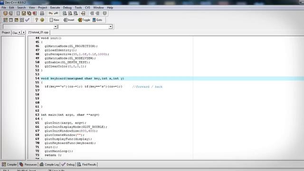The image size is (304, 171).
Task: Open the Search menu
Action: click(21, 8)
